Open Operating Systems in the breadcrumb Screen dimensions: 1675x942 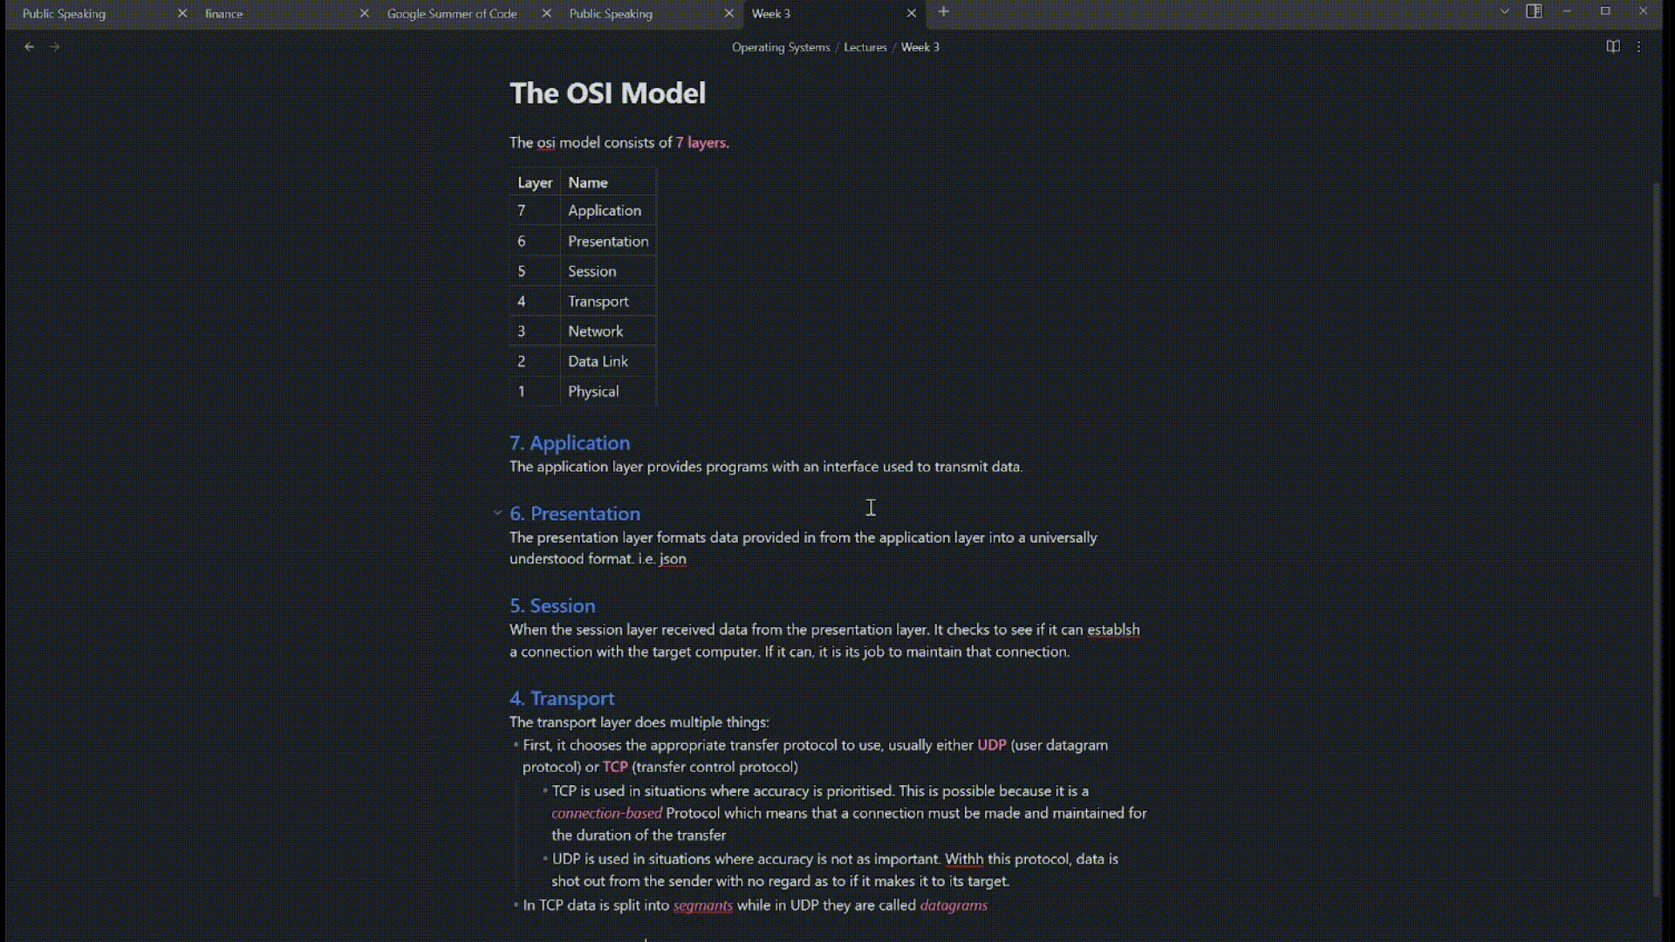coord(781,47)
